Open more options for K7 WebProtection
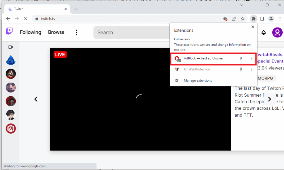Viewport: 284px width, 170px height. 252,69
